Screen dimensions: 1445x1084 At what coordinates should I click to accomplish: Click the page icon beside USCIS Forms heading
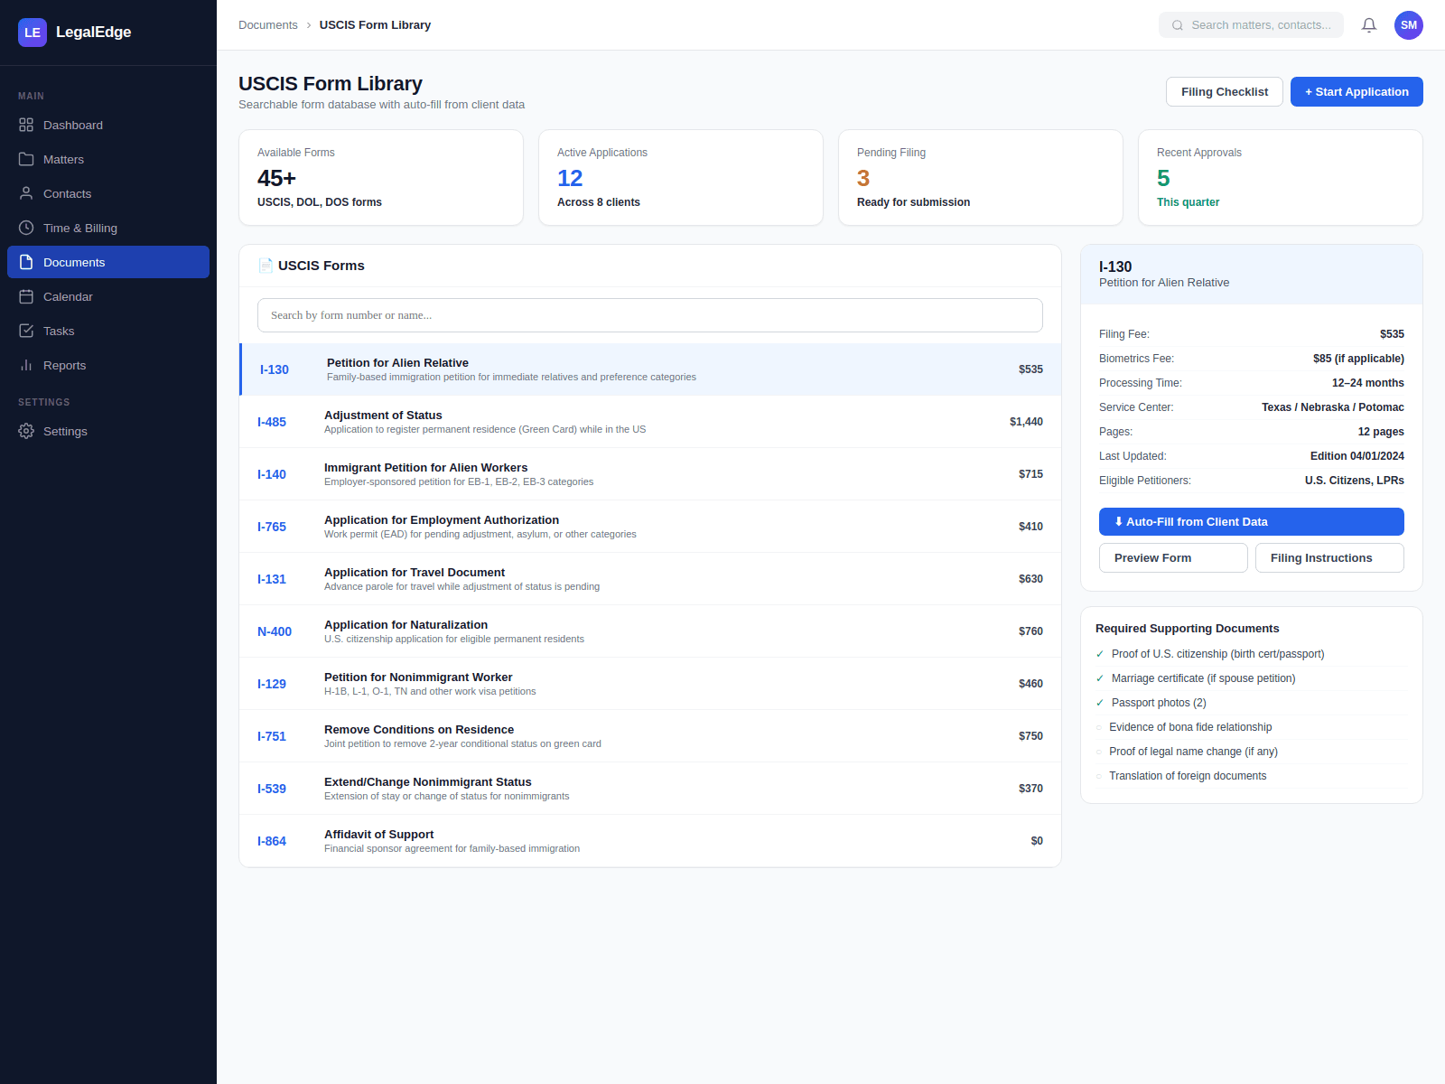coord(266,266)
